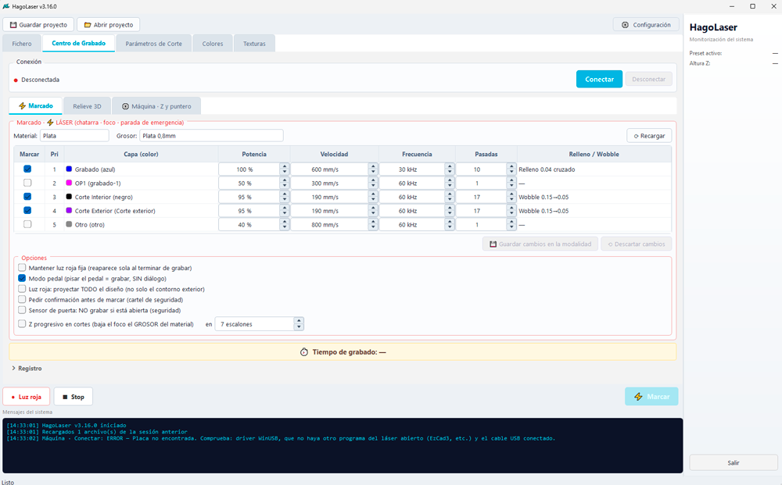This screenshot has height=485, width=782.
Task: Click the lightning icon on Marcado tab
Action: coord(22,106)
